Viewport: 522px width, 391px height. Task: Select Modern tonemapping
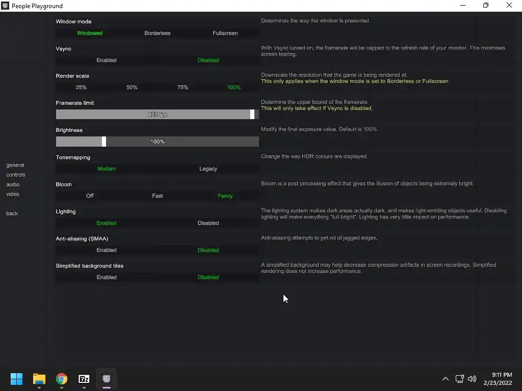(x=107, y=169)
